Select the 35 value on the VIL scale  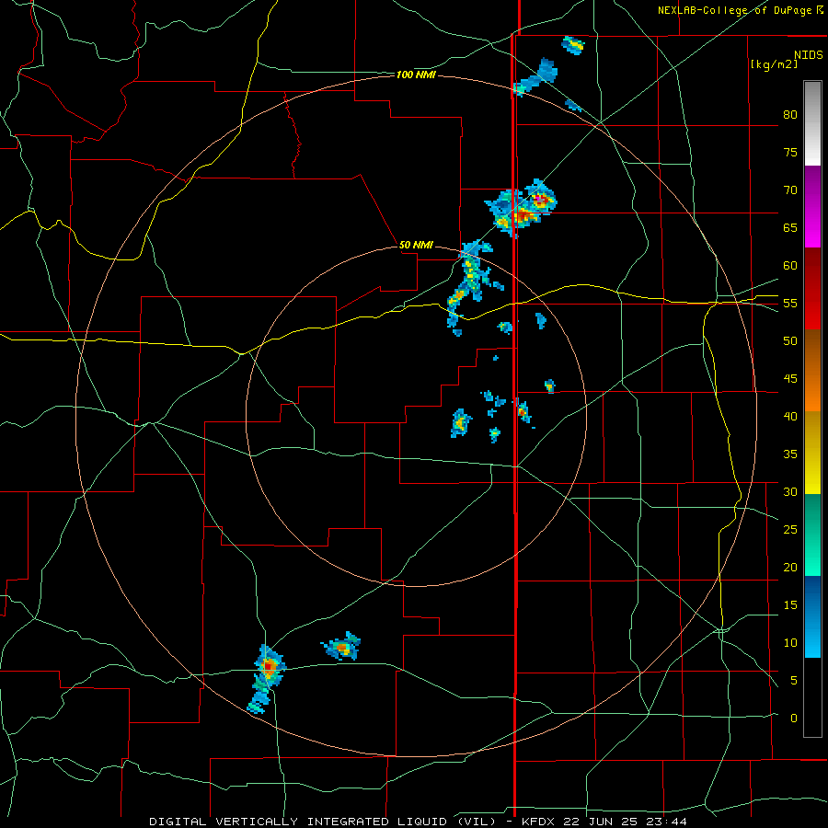(790, 454)
